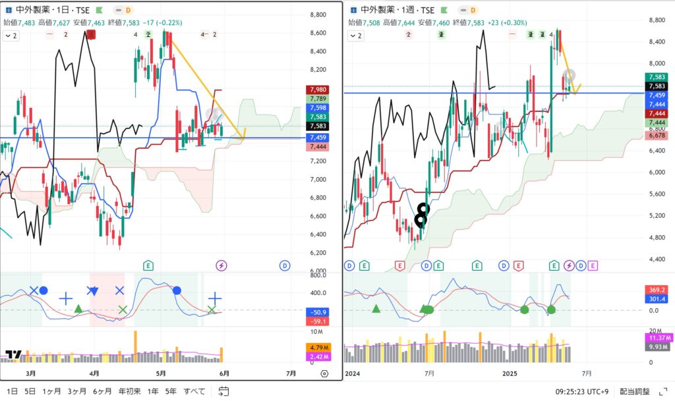Click the pink 7,444 label on the daily axis
Viewport: 675px width, 401px height.
(318, 147)
